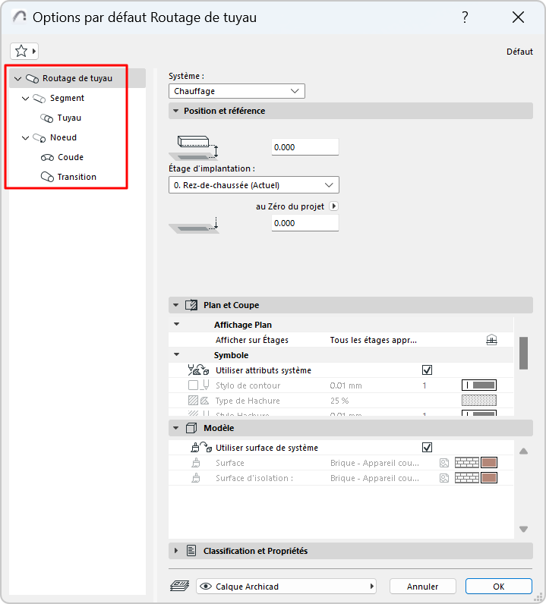The width and height of the screenshot is (546, 604).
Task: Open the favorites star button
Action: point(24,52)
